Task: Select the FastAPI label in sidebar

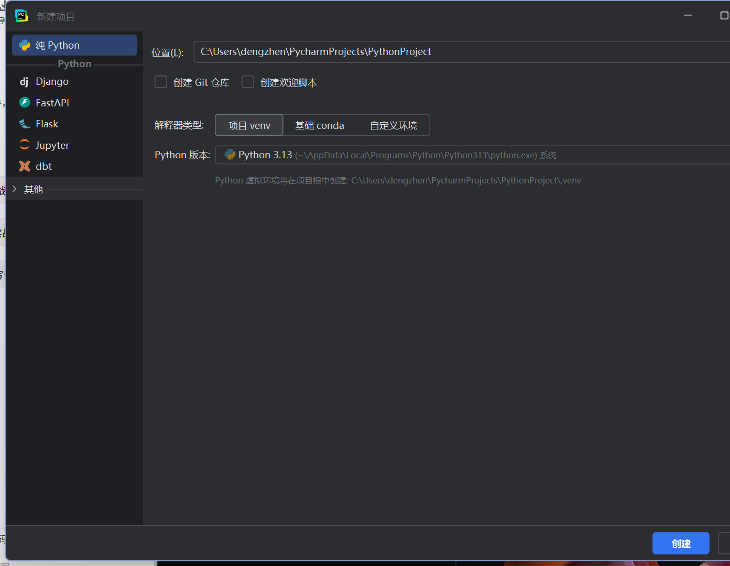Action: [x=52, y=103]
